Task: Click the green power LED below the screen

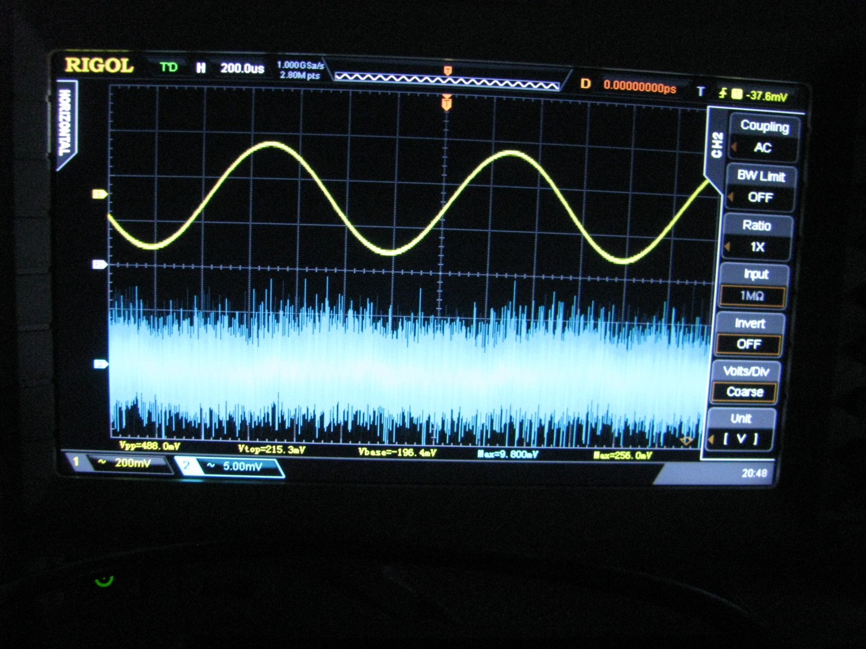Action: pos(103,581)
